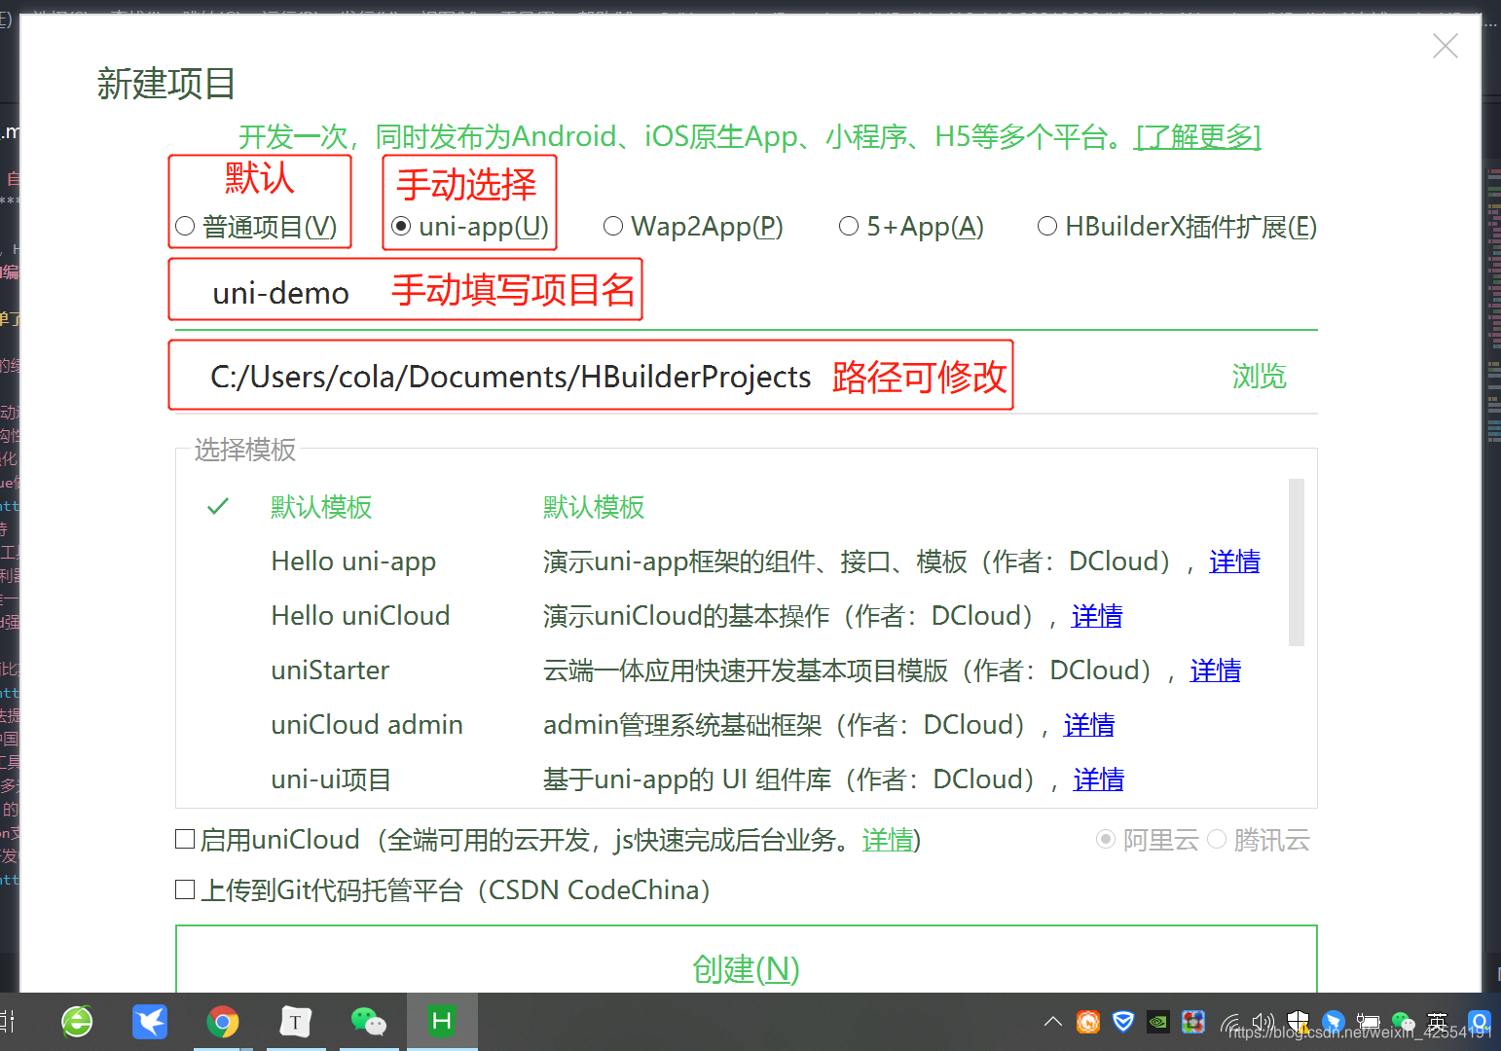This screenshot has height=1051, width=1501.
Task: Open NVIDIA tray icon
Action: 1158,1022
